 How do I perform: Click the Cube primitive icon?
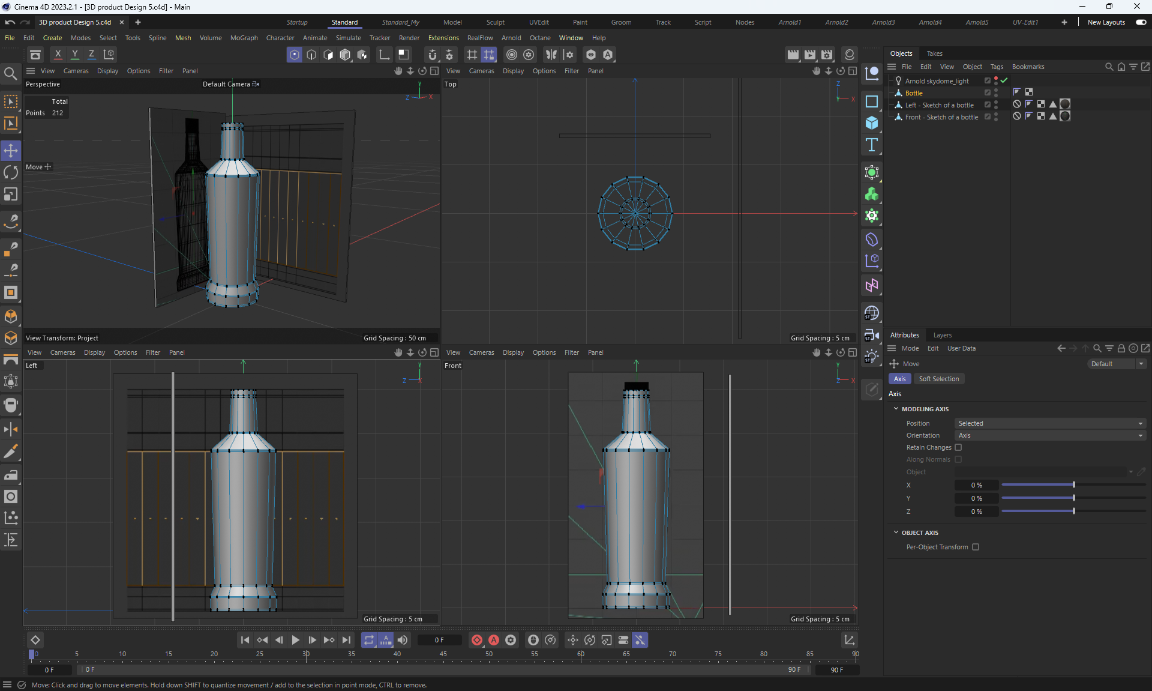tap(872, 123)
